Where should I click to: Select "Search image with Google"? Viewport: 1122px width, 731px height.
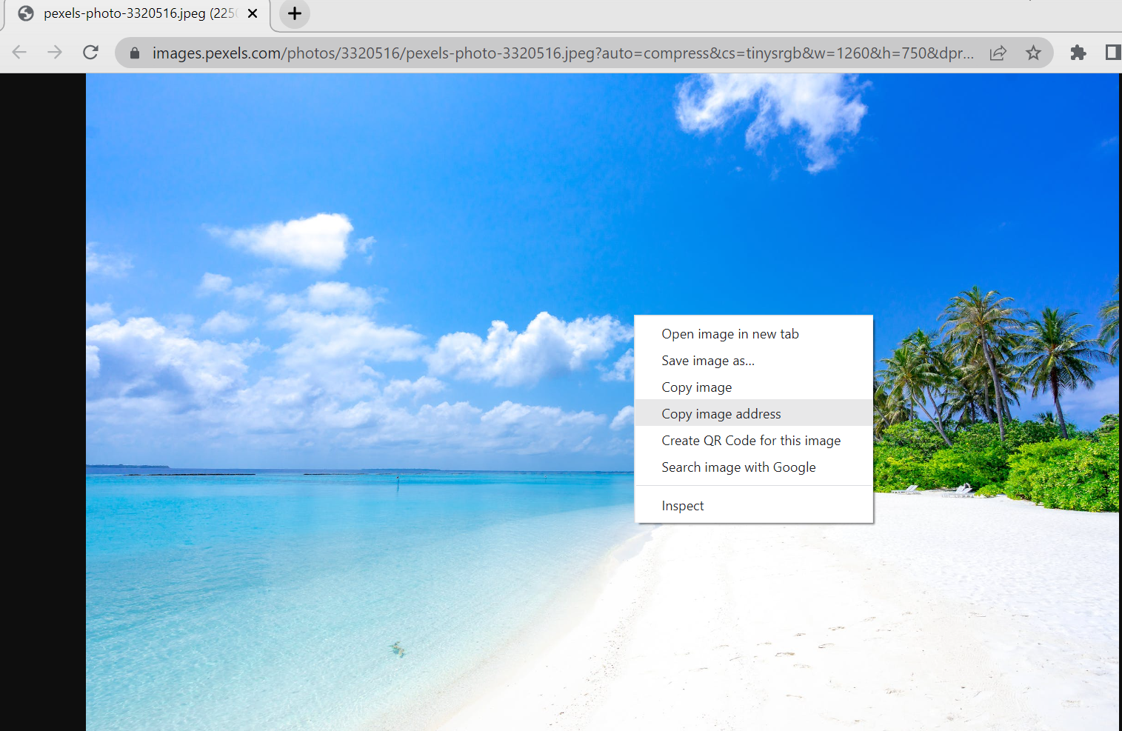pos(738,467)
